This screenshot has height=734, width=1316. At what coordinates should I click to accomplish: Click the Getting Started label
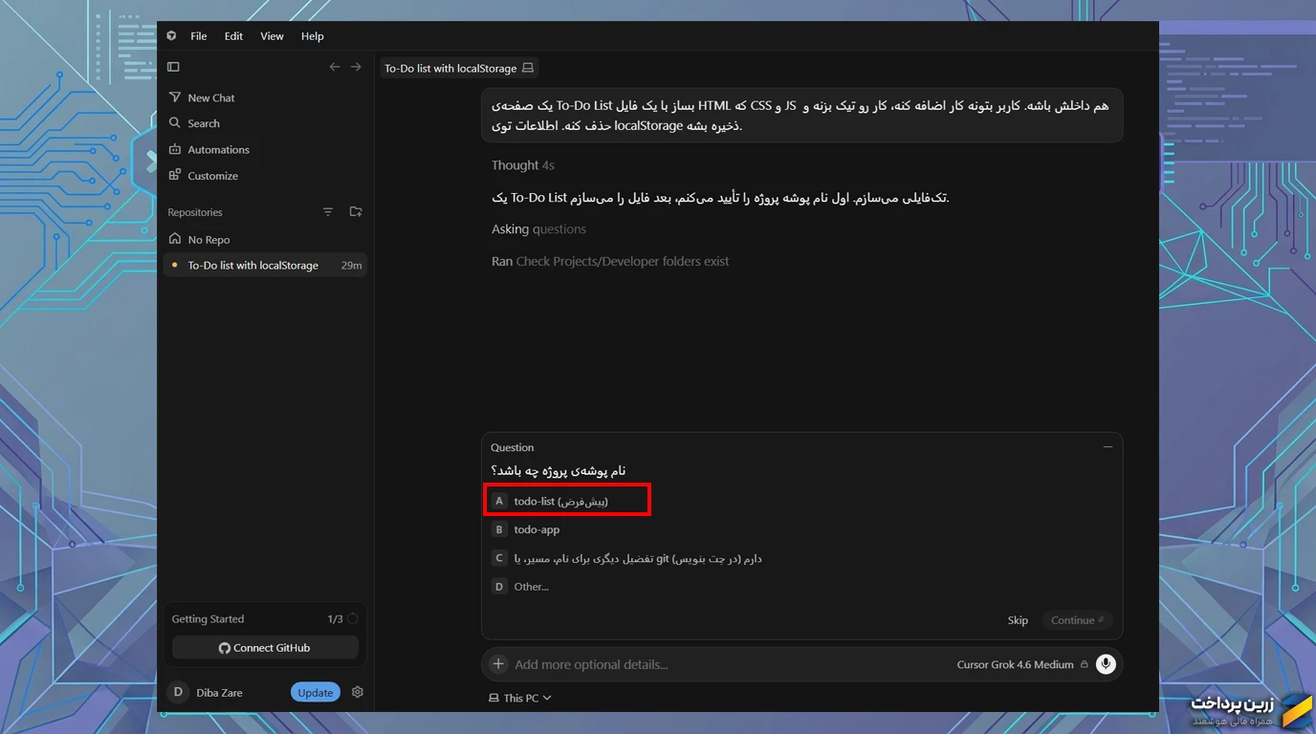tap(208, 619)
